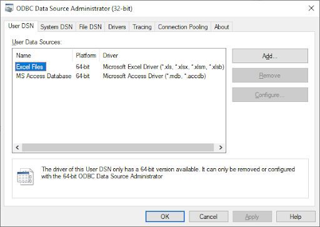This screenshot has width=320, height=227.
Task: Open the File DSN tab
Action: (x=90, y=27)
